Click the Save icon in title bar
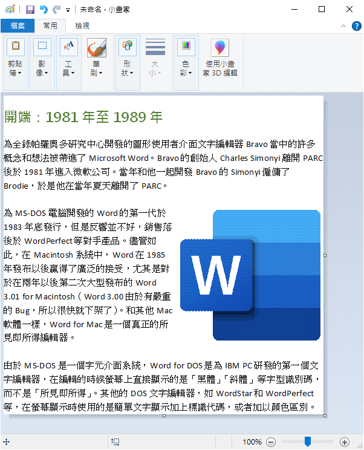Screen dimensions: 364x450 coord(30,10)
